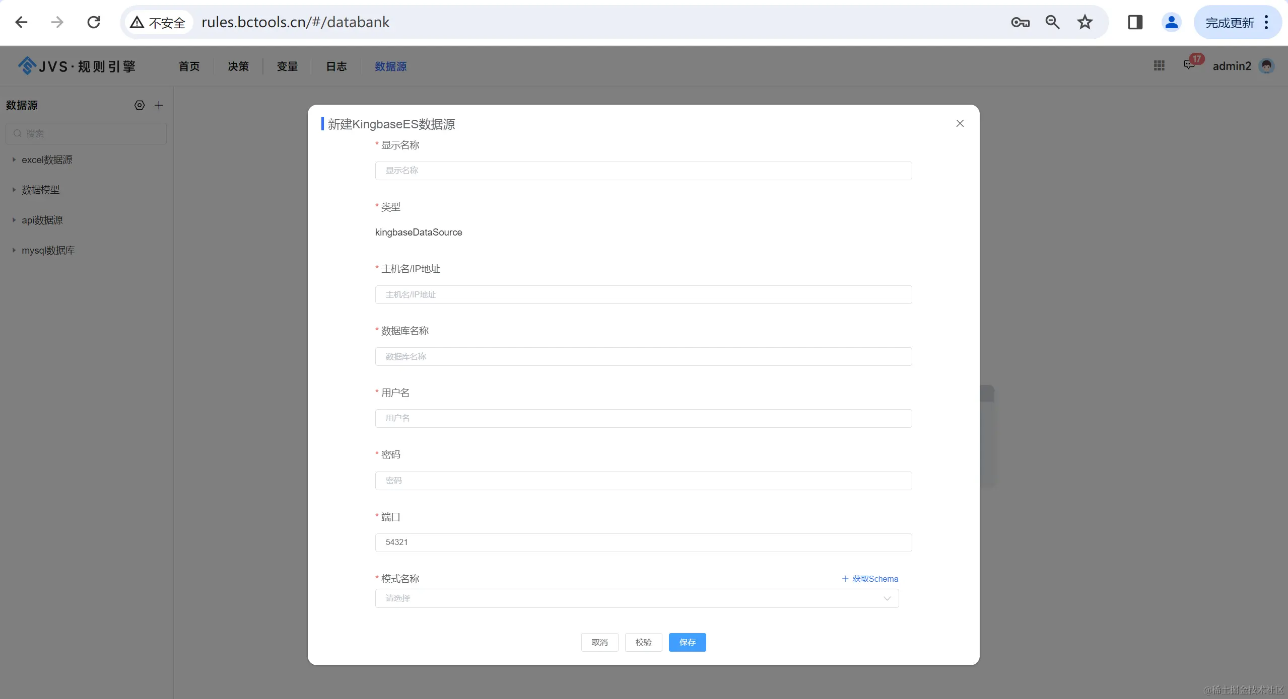This screenshot has height=699, width=1288.
Task: Open the browser side panel icon
Action: (x=1135, y=22)
